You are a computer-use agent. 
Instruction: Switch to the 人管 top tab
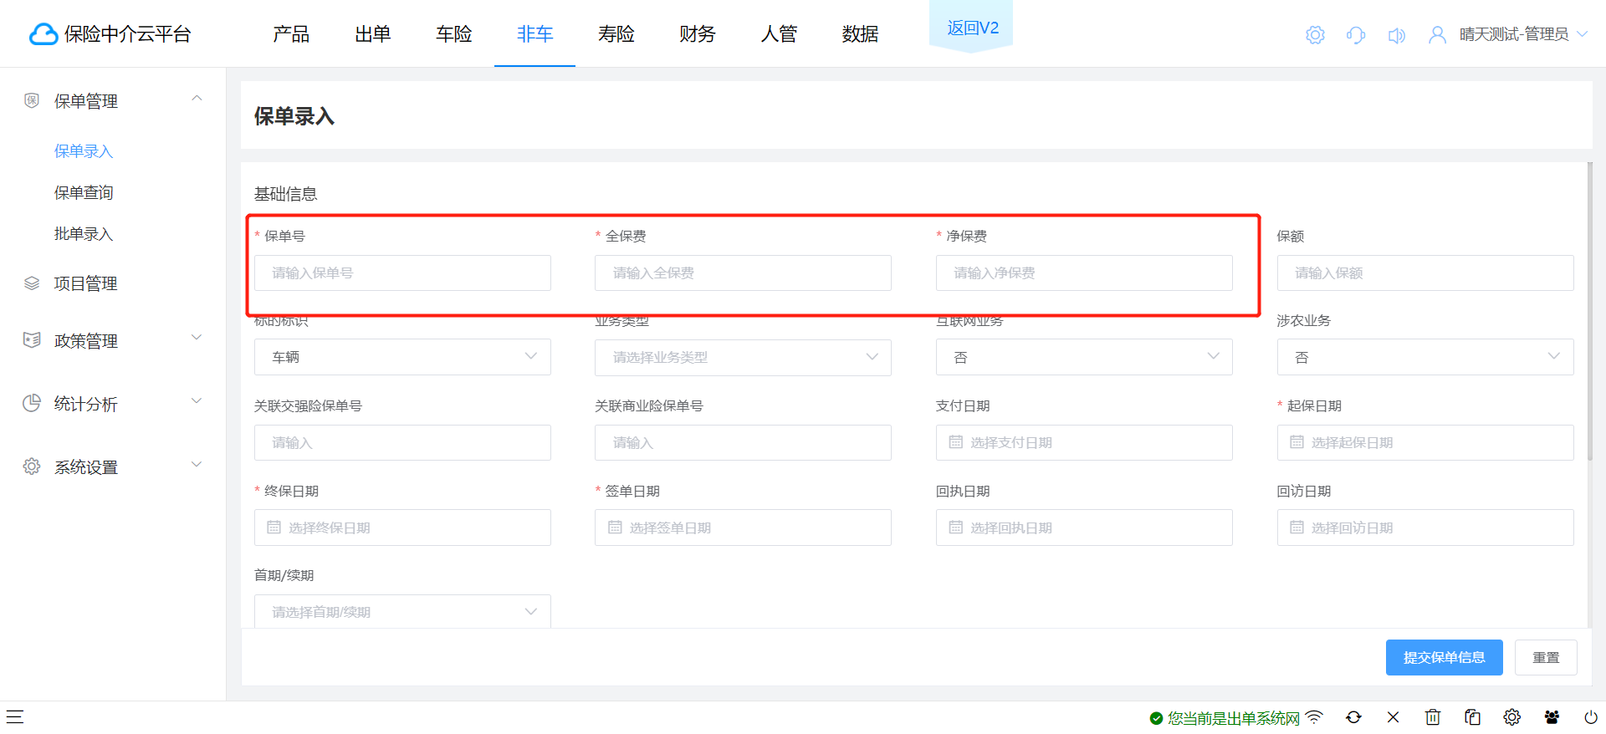[778, 34]
